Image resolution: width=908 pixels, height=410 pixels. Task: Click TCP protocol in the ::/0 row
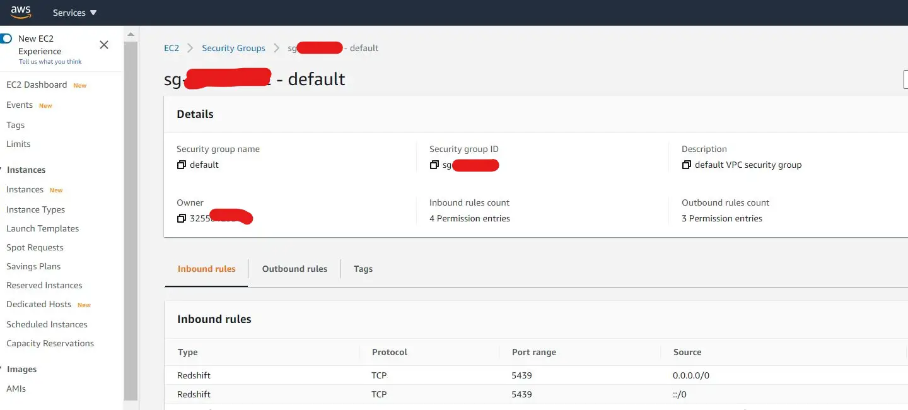pyautogui.click(x=379, y=394)
